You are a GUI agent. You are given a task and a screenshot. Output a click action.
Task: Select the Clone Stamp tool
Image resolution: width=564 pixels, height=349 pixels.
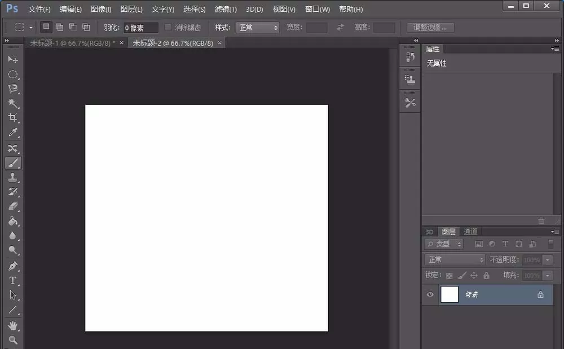(13, 177)
